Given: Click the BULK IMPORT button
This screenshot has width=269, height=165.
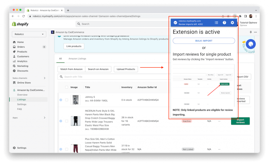Looking at the screenshot, I should pyautogui.click(x=204, y=41).
